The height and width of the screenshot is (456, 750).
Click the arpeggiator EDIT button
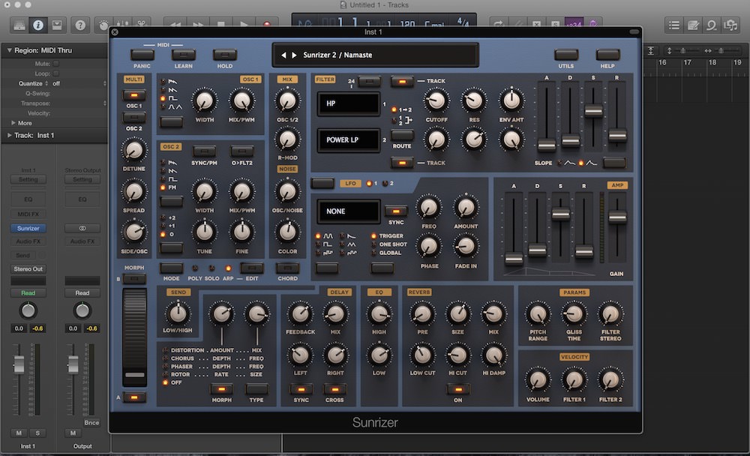click(252, 268)
